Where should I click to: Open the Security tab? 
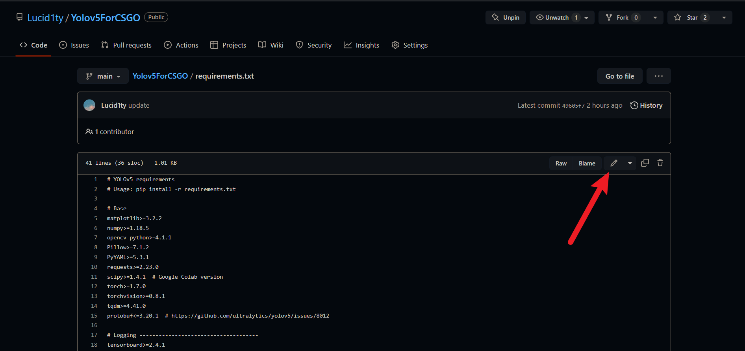coord(314,45)
